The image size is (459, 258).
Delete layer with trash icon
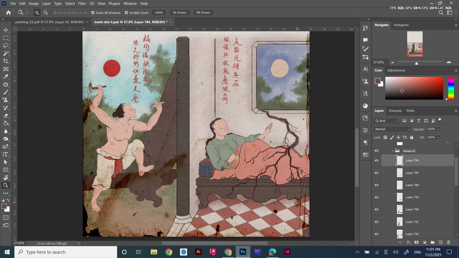tap(449, 242)
